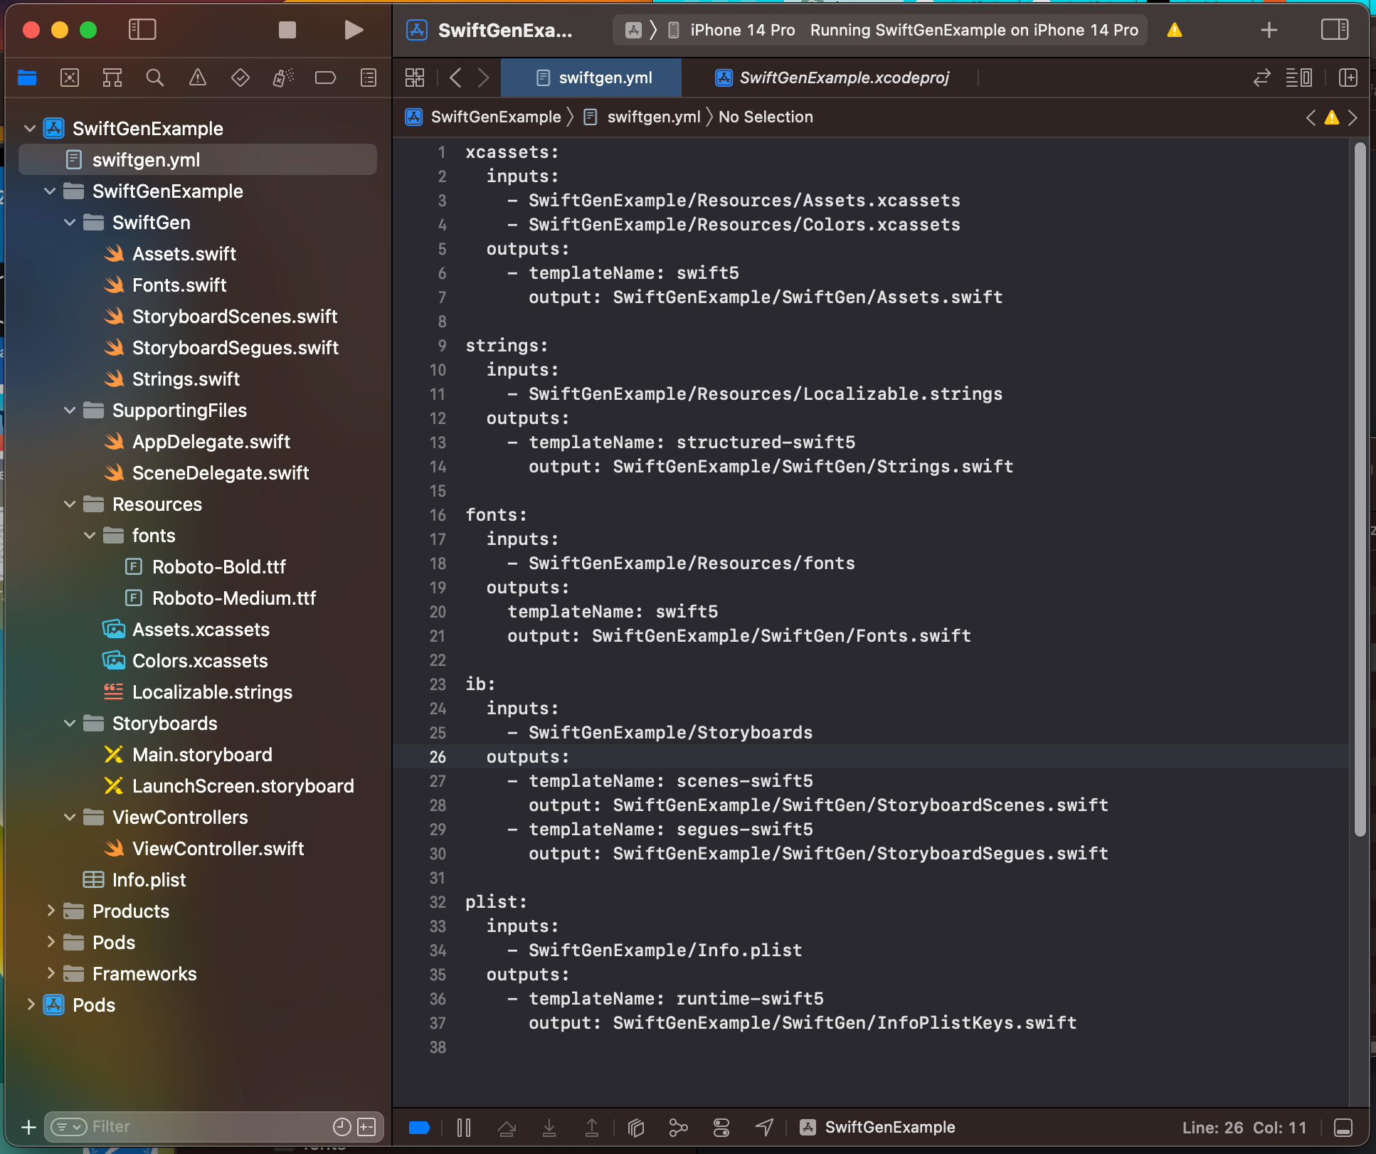The height and width of the screenshot is (1154, 1376).
Task: Collapse the fonts folder
Action: [x=90, y=536]
